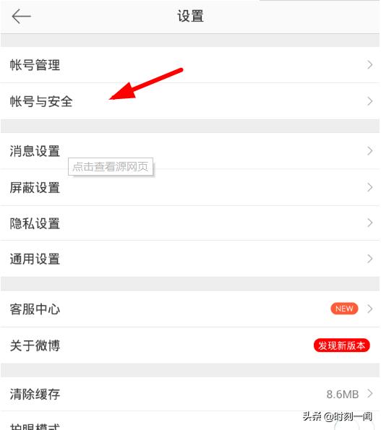This screenshot has width=381, height=430.
Task: Open 隐私设置 option
Action: (190, 223)
